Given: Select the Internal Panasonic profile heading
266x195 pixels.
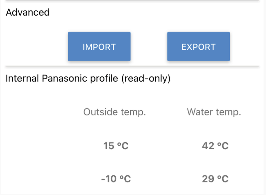Looking at the screenshot, I should click(88, 78).
